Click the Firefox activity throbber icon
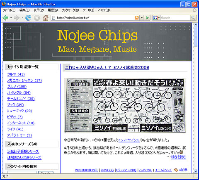This screenshot has height=180, width=199. (x=194, y=10)
